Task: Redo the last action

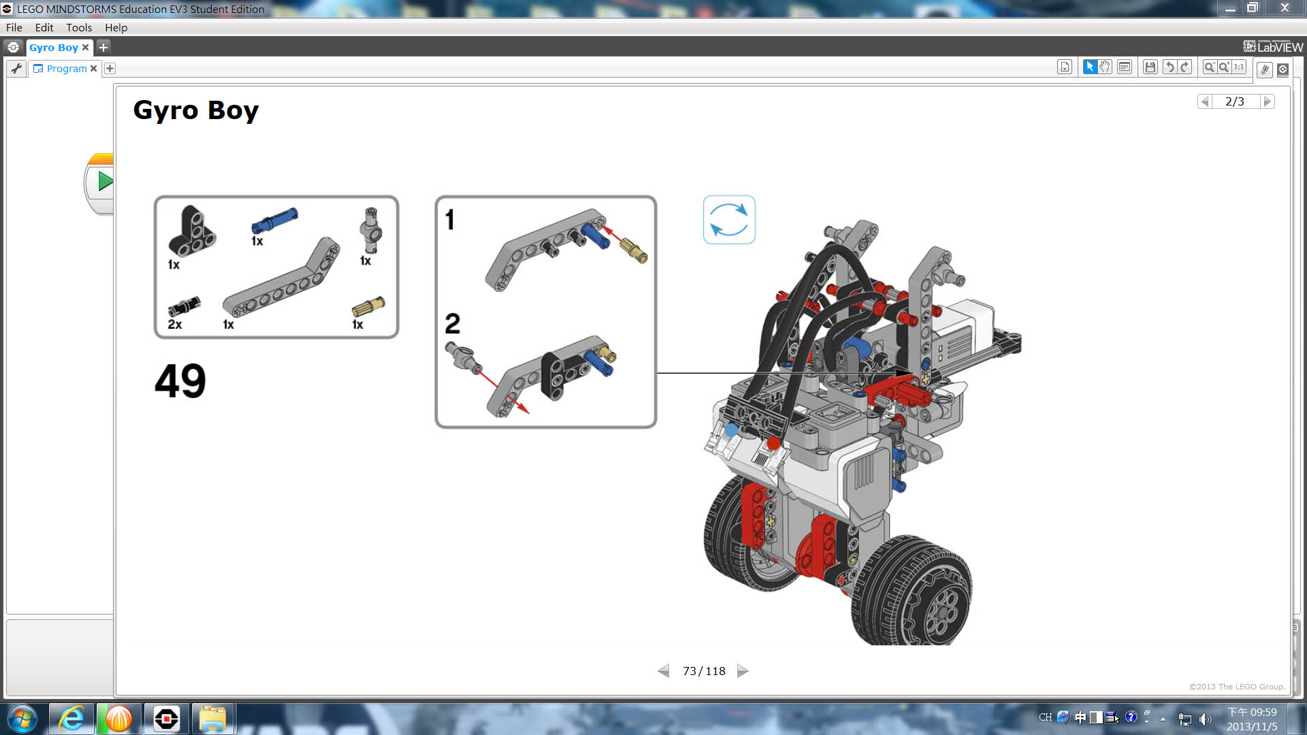Action: [1185, 67]
